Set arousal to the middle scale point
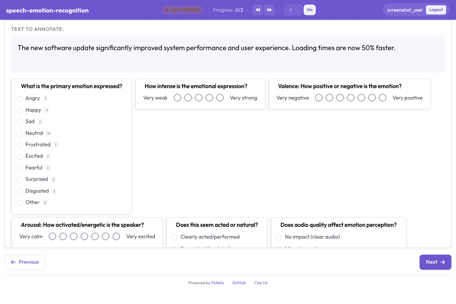The width and height of the screenshot is (456, 304). 84,236
